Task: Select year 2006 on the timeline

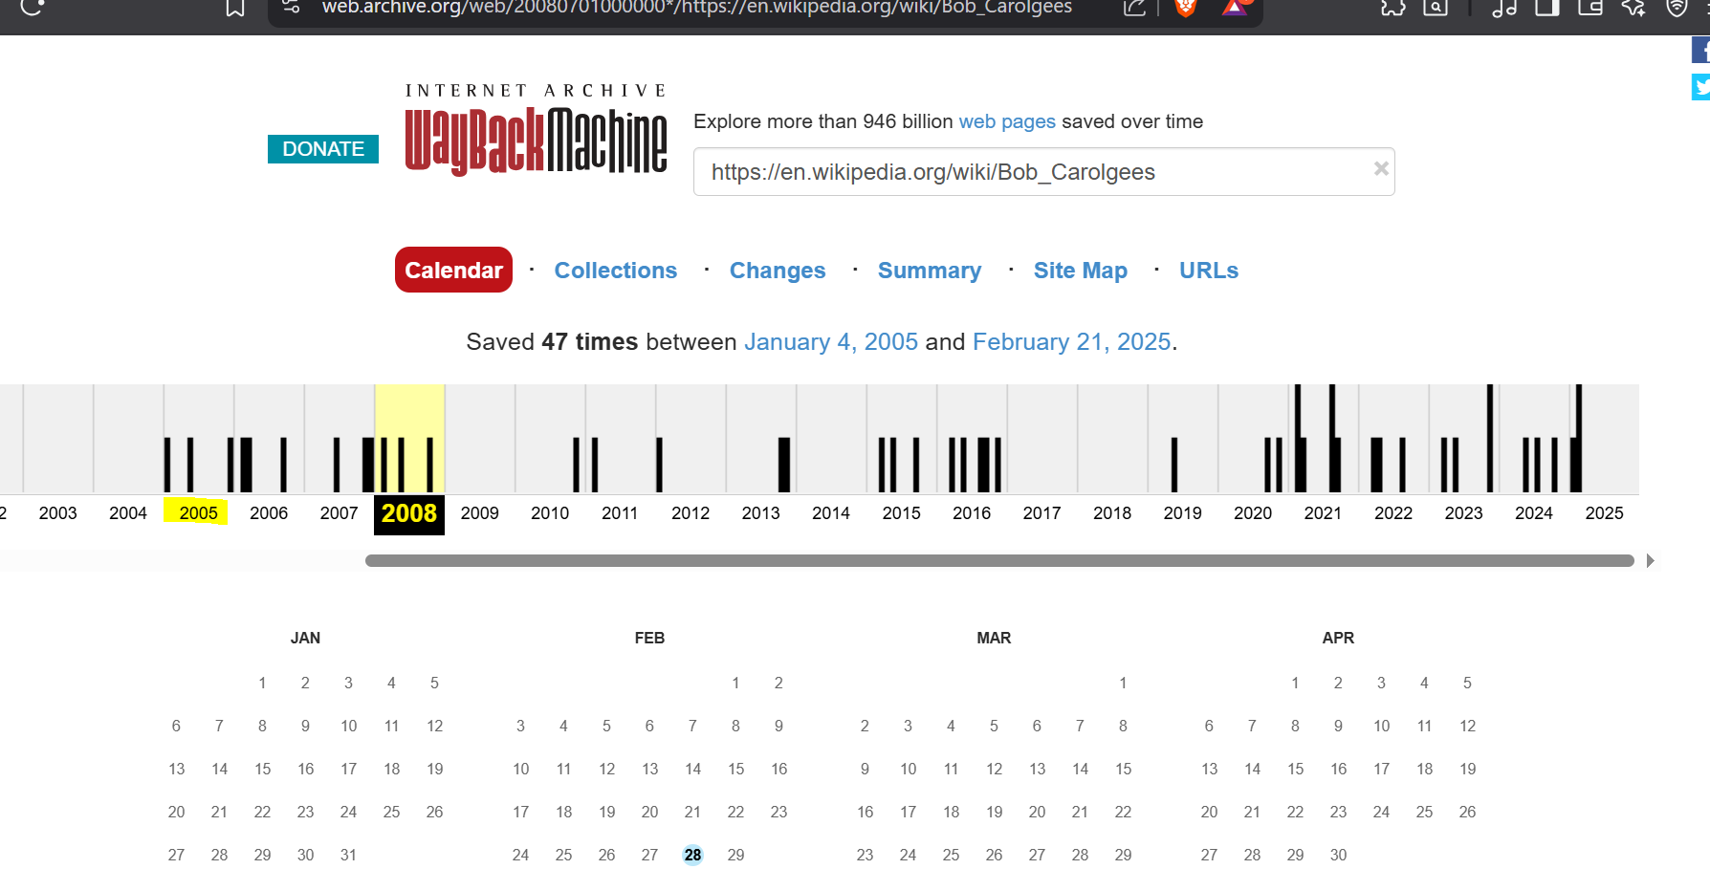Action: (269, 513)
